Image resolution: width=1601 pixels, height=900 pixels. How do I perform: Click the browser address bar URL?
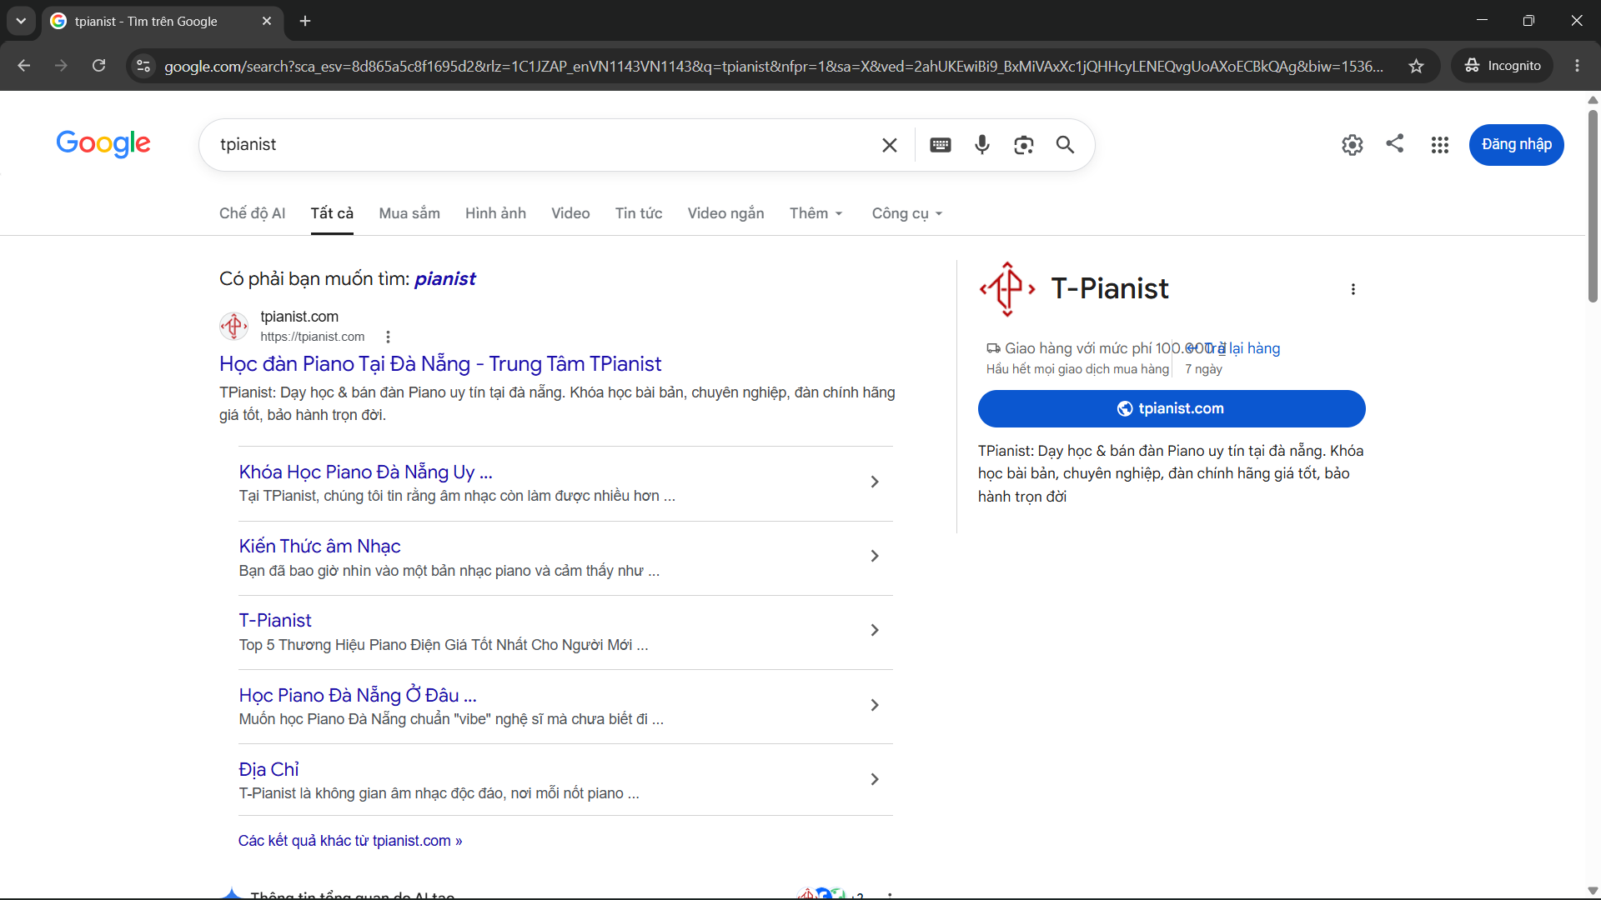(x=773, y=66)
